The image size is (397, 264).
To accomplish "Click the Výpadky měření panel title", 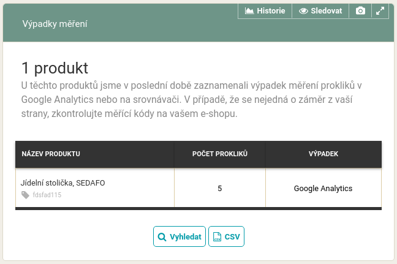I will pos(55,24).
